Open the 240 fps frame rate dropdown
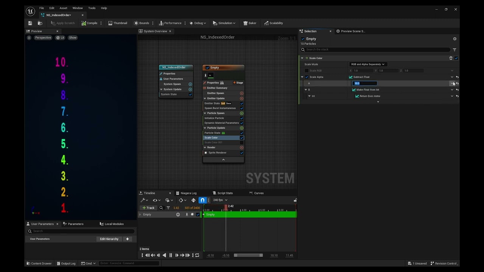Screen dimensions: 484x272 [220, 200]
